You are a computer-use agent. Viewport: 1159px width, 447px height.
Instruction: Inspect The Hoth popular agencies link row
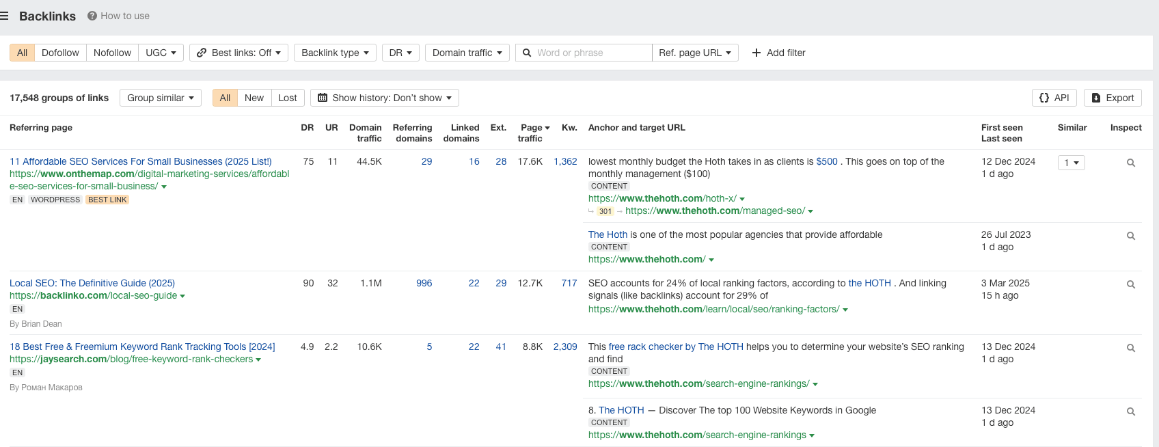1130,236
